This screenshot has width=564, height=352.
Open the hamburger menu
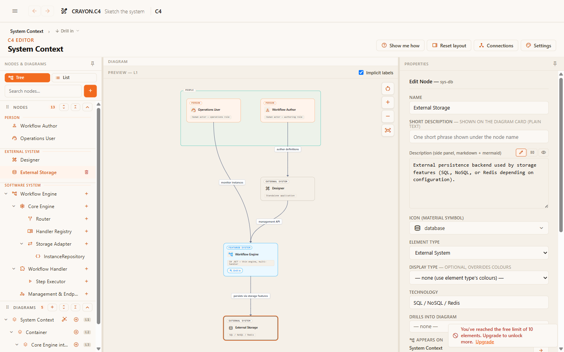tap(15, 11)
